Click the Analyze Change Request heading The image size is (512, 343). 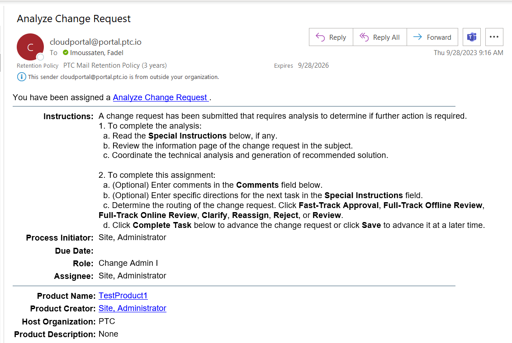(73, 19)
